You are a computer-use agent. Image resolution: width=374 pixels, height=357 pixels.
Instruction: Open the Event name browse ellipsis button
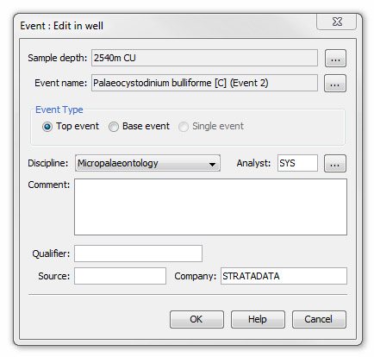(335, 84)
